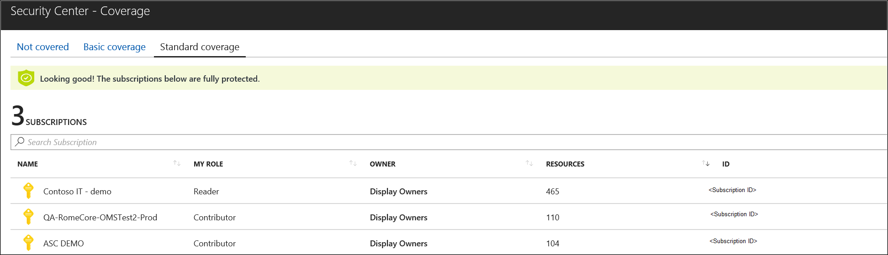Switch to the Not covered tab
The width and height of the screenshot is (888, 255).
click(43, 47)
